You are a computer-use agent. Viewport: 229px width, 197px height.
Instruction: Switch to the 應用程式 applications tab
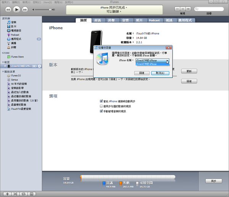pos(185,20)
